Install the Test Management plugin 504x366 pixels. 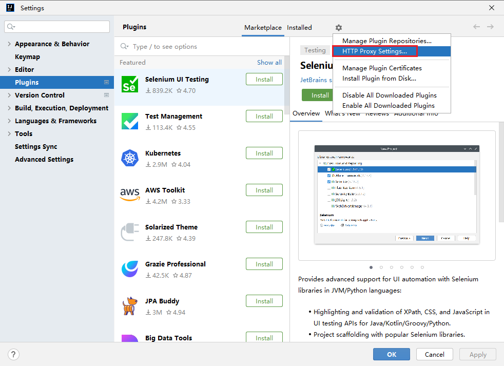click(264, 116)
